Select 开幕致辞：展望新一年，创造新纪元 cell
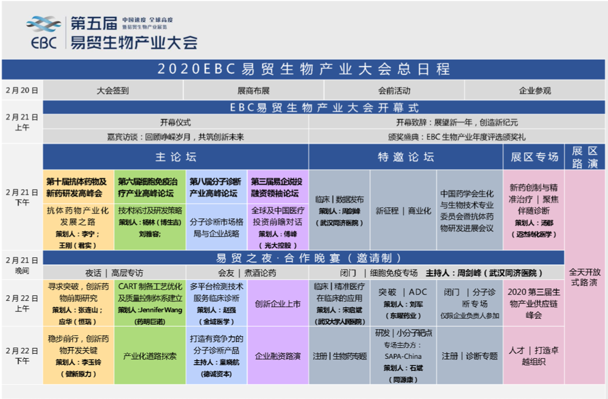The width and height of the screenshot is (608, 399). coord(457,122)
